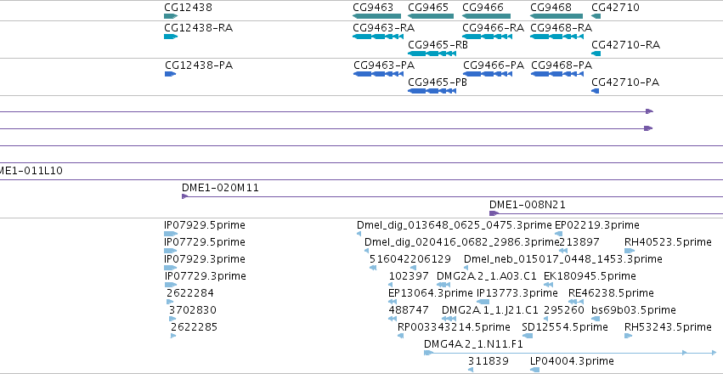
Task: Open EST IP07929.5prime
Action: tap(204, 225)
